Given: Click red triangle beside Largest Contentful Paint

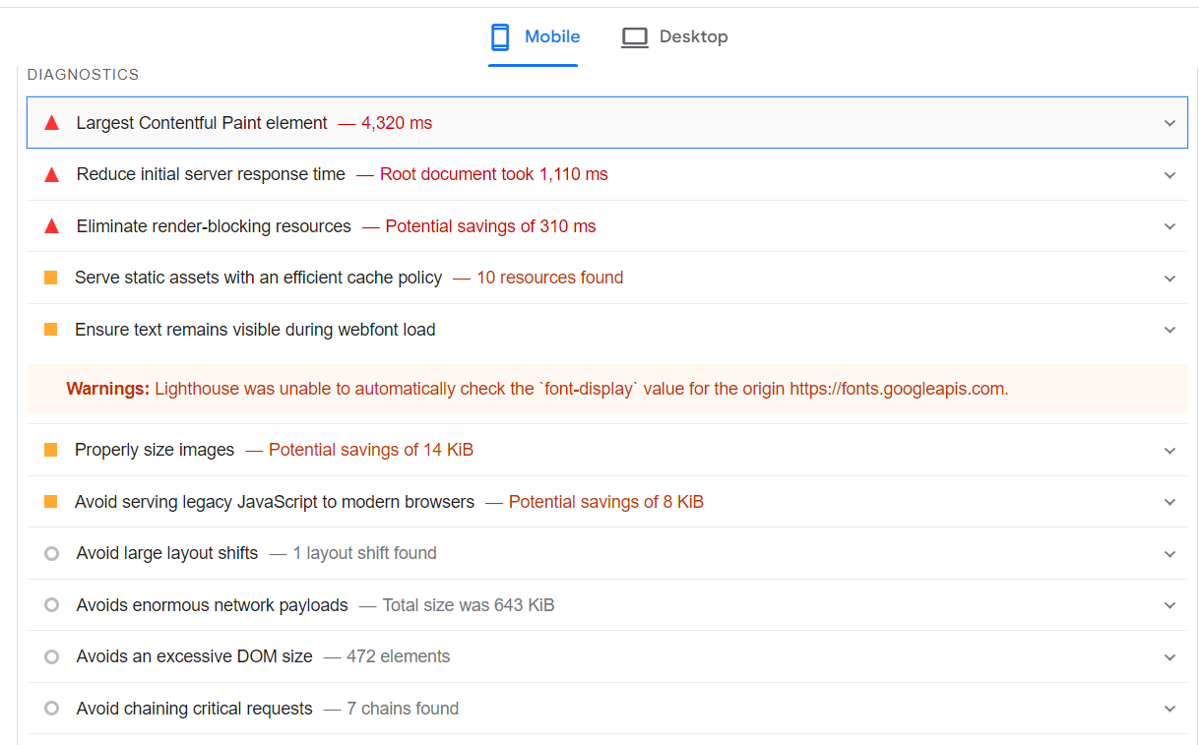Looking at the screenshot, I should (x=52, y=123).
